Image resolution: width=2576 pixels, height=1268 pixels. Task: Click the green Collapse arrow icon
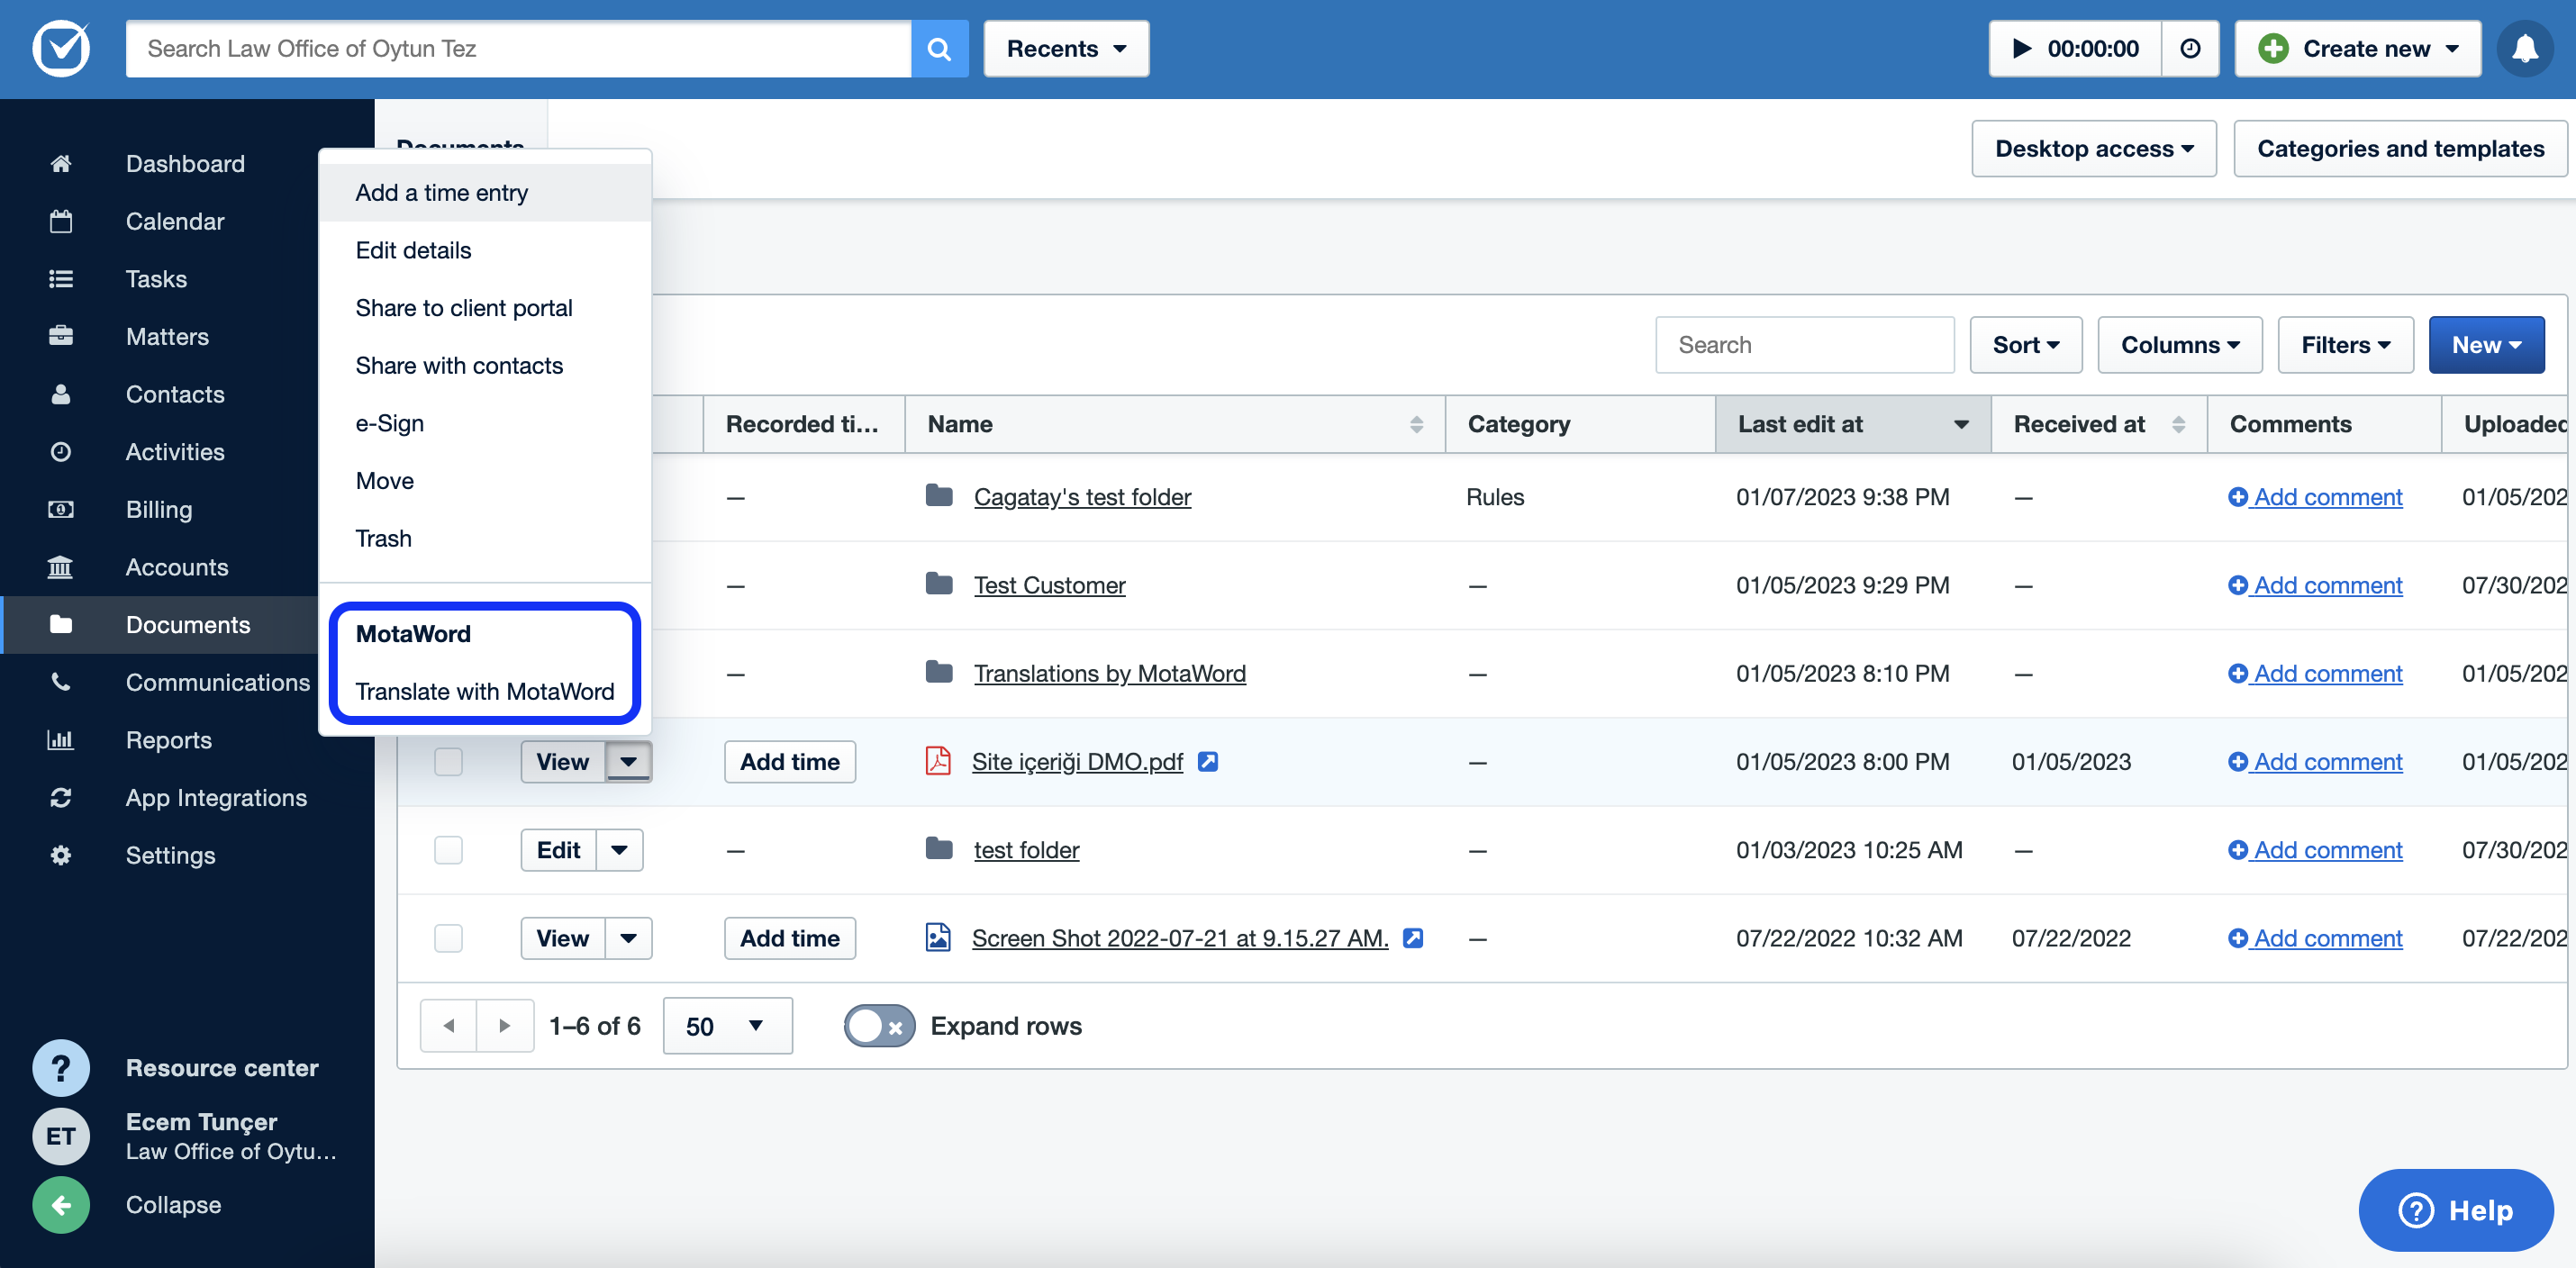pos(60,1204)
